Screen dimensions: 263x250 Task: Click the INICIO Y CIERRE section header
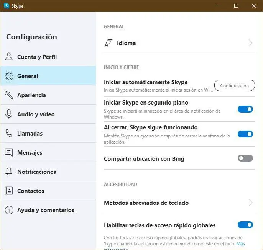(x=122, y=67)
